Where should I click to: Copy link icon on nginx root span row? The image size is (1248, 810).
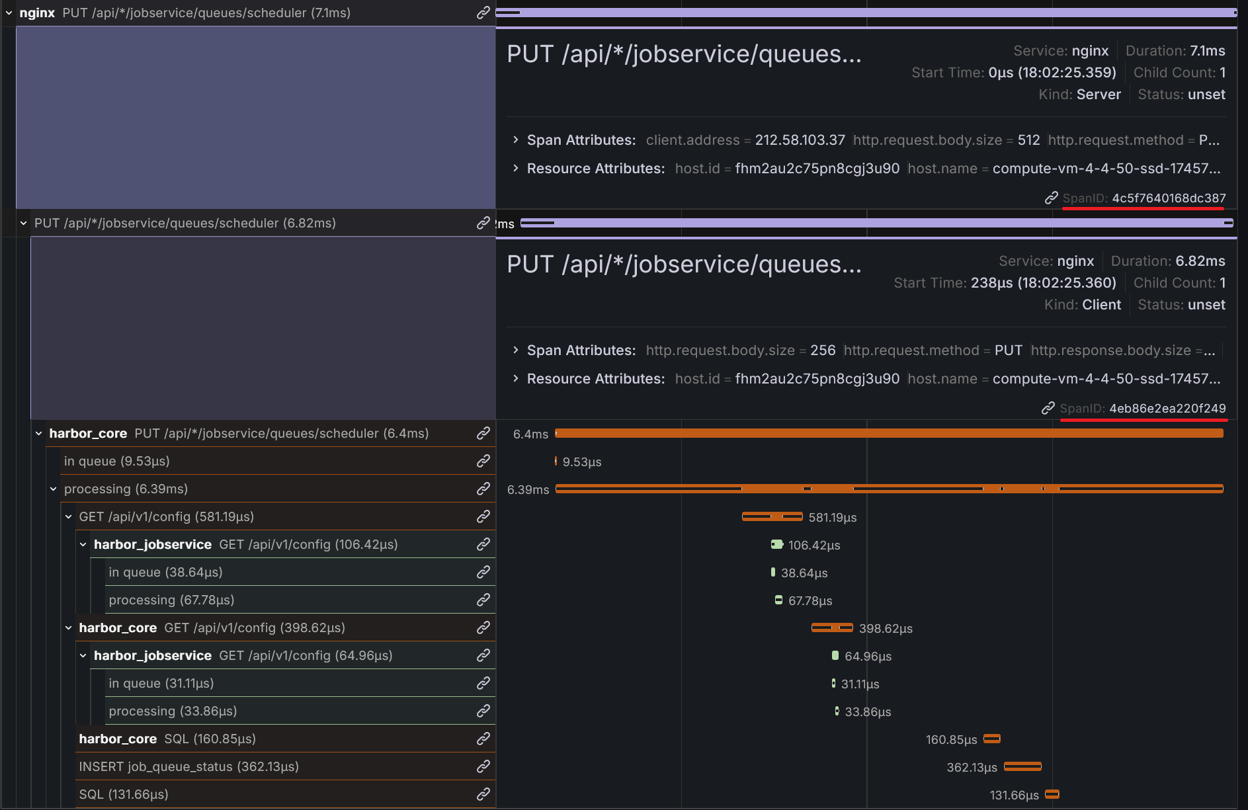pyautogui.click(x=483, y=13)
